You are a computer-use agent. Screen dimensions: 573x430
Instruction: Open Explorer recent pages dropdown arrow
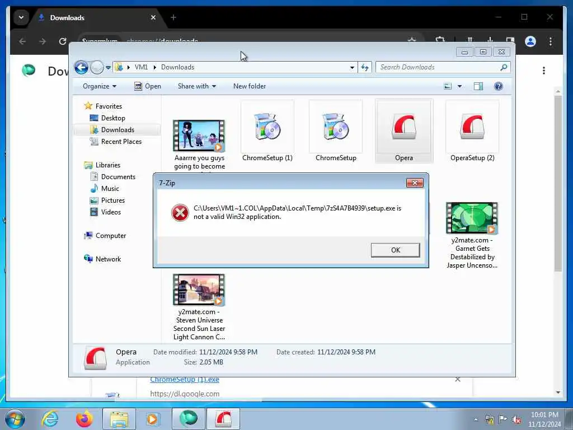(108, 67)
